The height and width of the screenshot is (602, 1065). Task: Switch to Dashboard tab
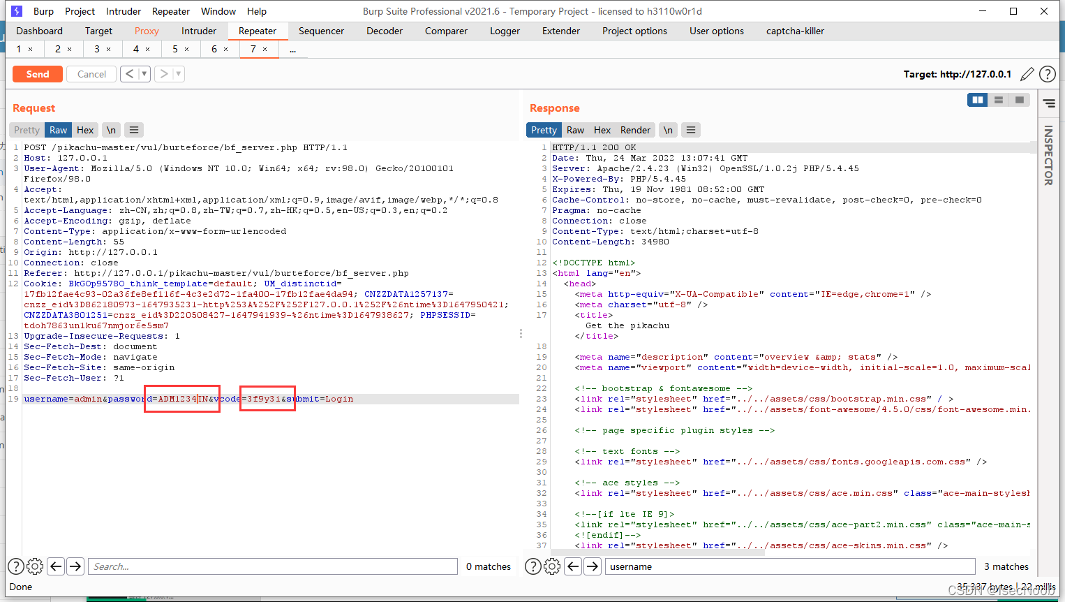click(x=39, y=31)
